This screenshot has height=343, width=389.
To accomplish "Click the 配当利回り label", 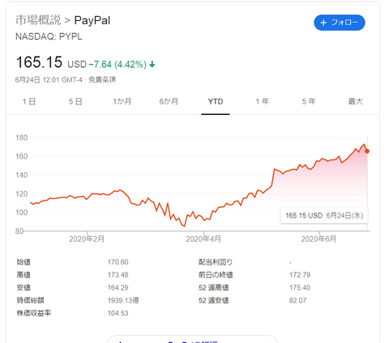I will pos(216,262).
